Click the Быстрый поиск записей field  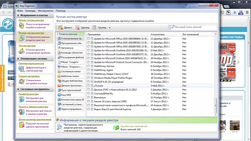coord(194,27)
